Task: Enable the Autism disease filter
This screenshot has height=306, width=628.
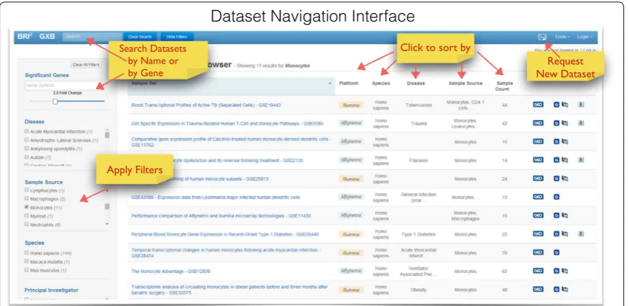Action: click(x=27, y=158)
